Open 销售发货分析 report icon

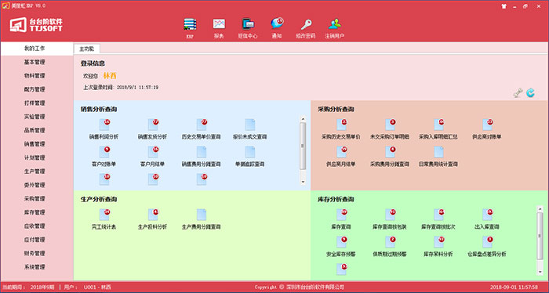pos(153,125)
